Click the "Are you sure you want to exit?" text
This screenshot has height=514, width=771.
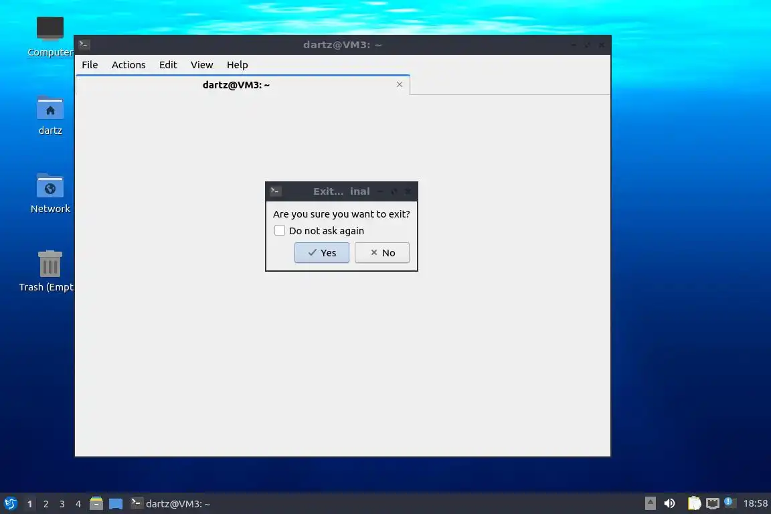coord(341,214)
